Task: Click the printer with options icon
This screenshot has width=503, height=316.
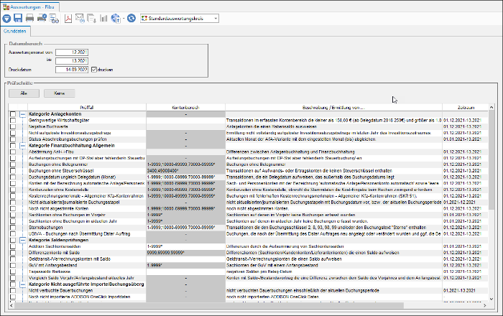Action: pos(42,18)
